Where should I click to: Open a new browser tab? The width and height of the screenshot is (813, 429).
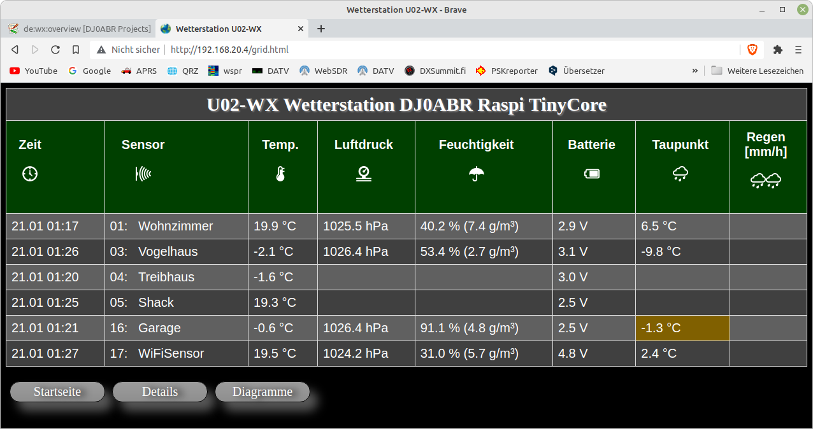click(321, 29)
